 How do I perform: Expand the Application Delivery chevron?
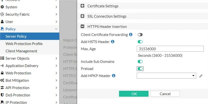[x=56, y=66]
